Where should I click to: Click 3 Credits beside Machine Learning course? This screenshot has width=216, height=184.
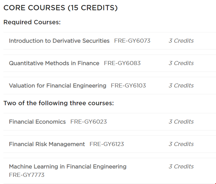coord(181,167)
